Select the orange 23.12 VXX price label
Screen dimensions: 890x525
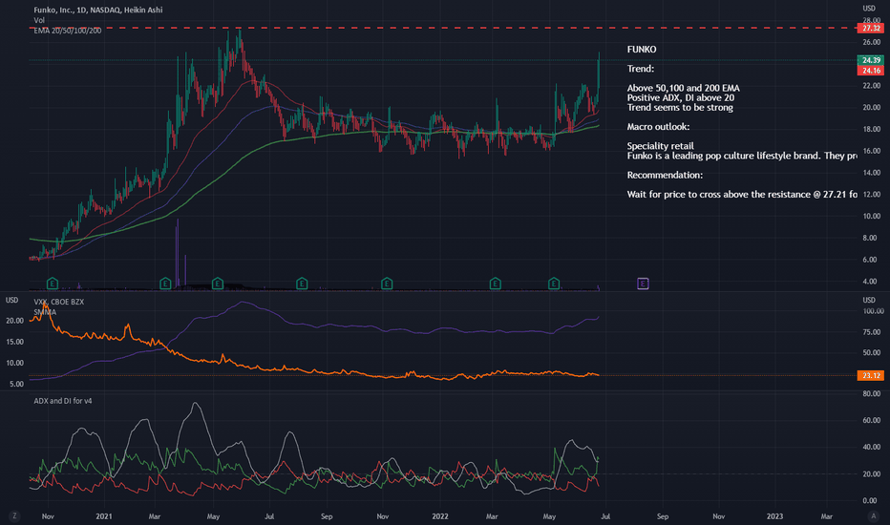pyautogui.click(x=870, y=376)
